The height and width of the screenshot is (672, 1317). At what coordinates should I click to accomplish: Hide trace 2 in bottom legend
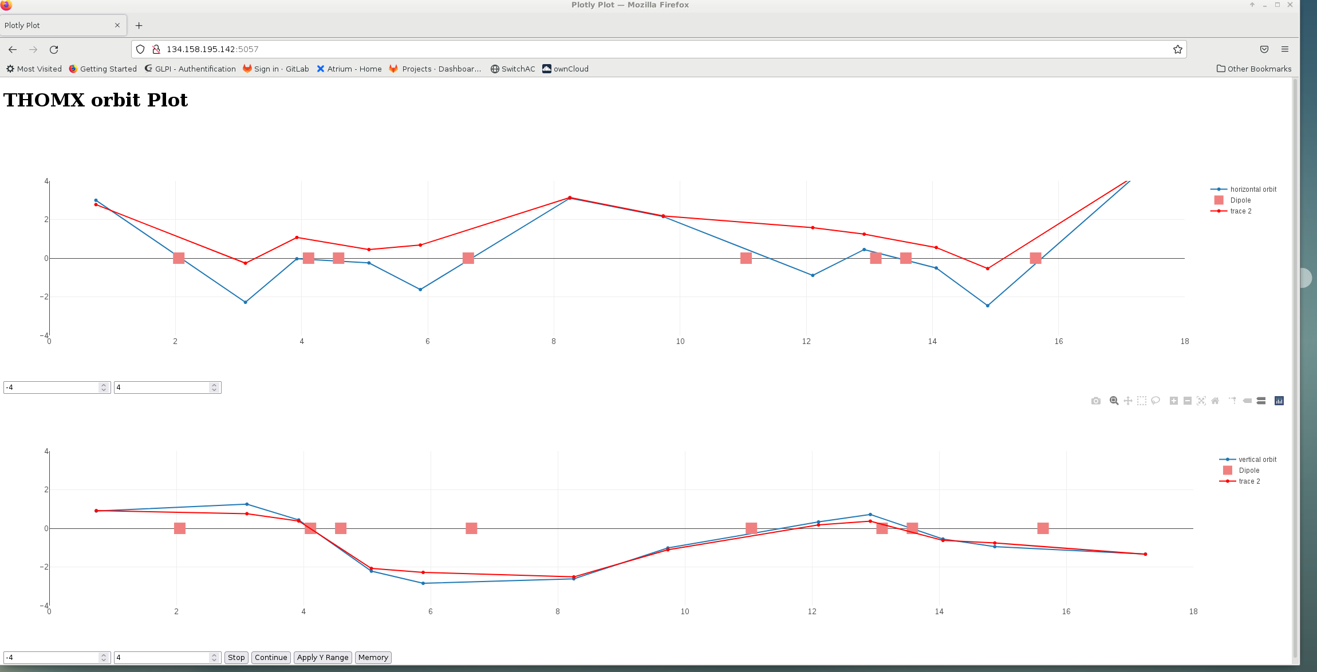1249,481
